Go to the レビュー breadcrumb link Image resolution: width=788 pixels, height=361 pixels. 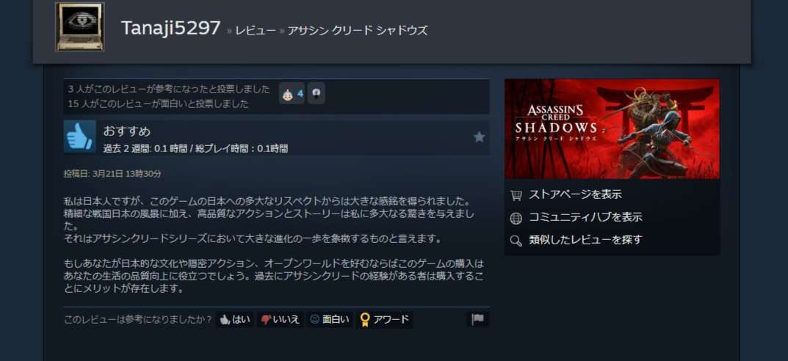pos(256,31)
